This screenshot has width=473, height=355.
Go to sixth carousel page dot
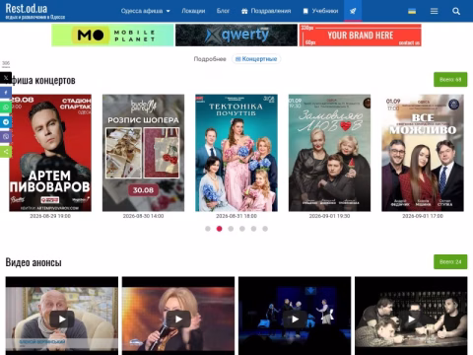coord(265,229)
